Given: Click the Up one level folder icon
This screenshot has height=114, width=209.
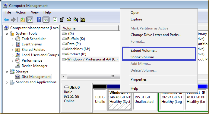Looking at the screenshot, I should (x=23, y=20).
